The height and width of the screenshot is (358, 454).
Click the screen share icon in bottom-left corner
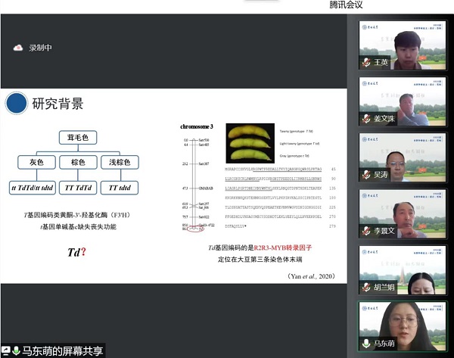click(x=6, y=350)
